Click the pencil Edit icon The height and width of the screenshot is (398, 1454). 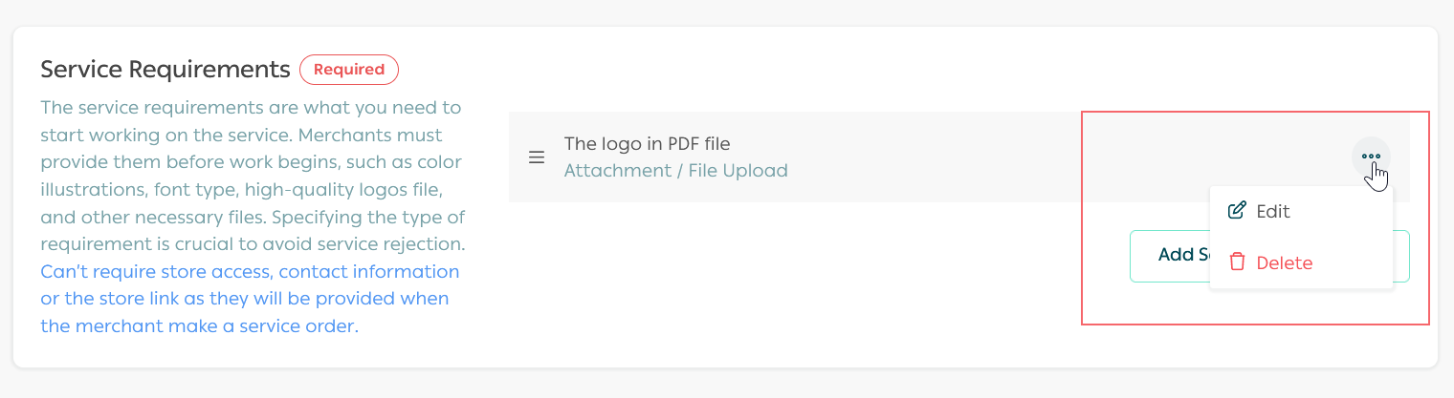[x=1237, y=211]
